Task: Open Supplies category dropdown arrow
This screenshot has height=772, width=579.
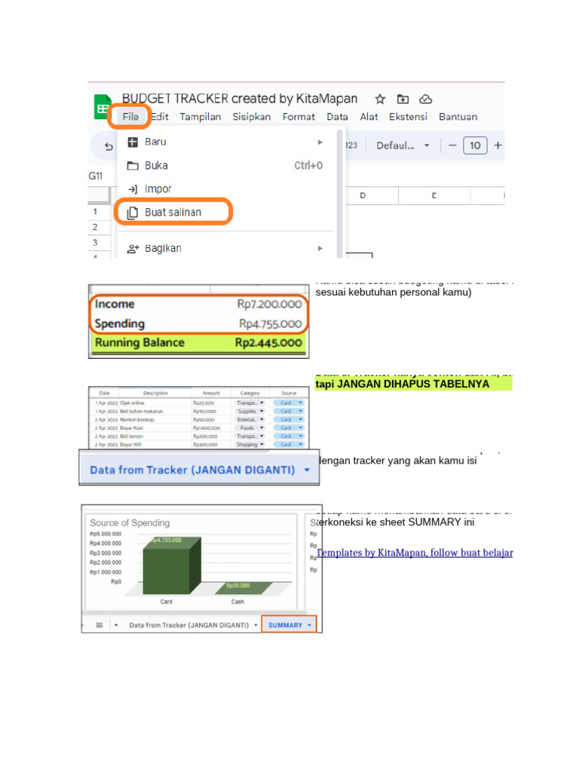Action: [262, 411]
